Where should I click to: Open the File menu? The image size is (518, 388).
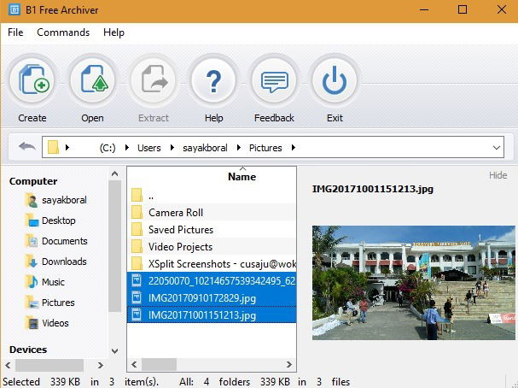15,32
